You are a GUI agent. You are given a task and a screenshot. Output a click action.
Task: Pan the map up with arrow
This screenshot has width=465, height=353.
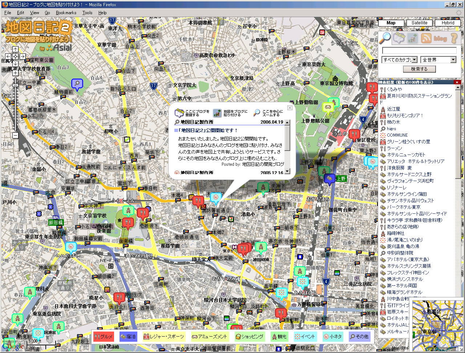tap(15, 49)
